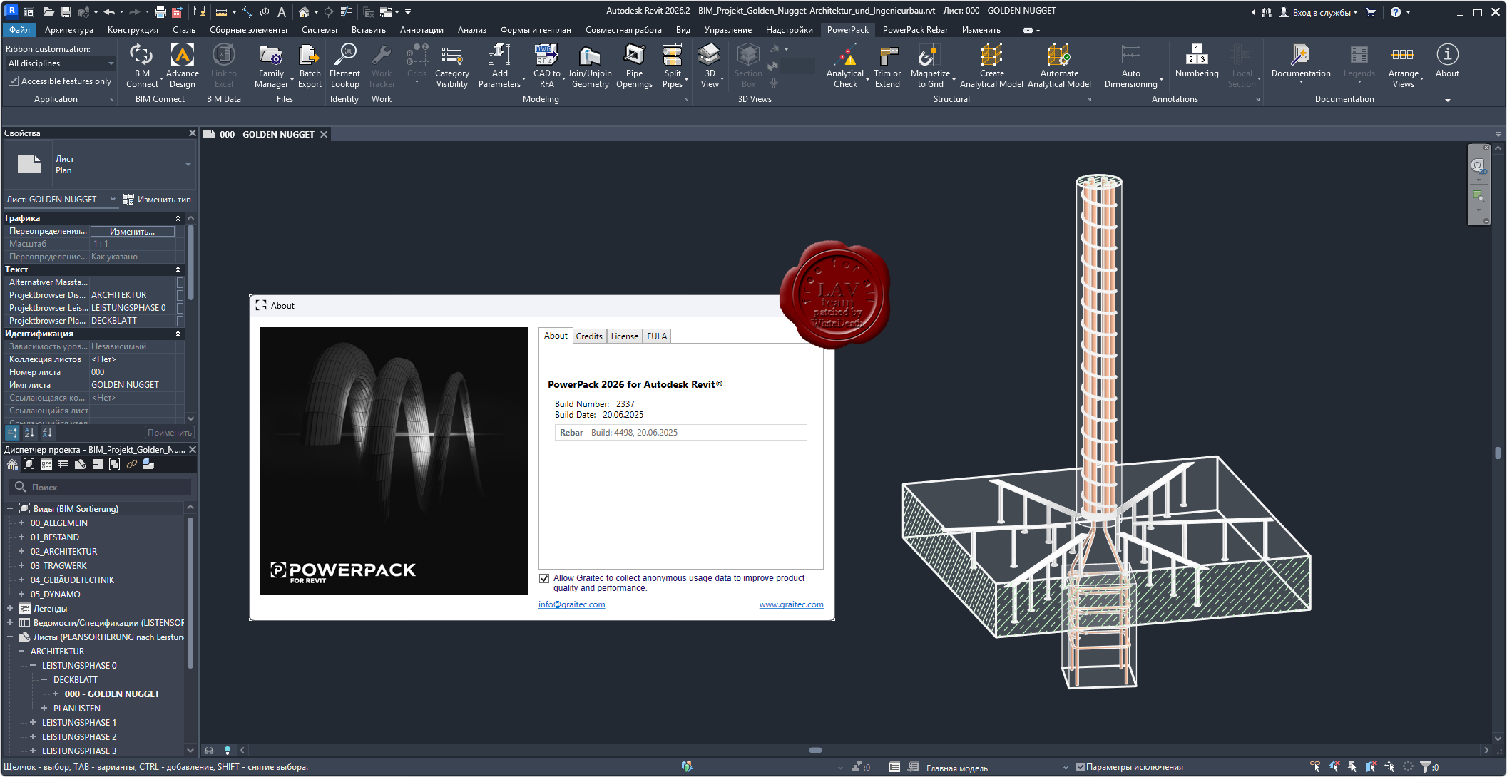Open the Numbering tool
This screenshot has height=777, width=1507.
pyautogui.click(x=1197, y=61)
